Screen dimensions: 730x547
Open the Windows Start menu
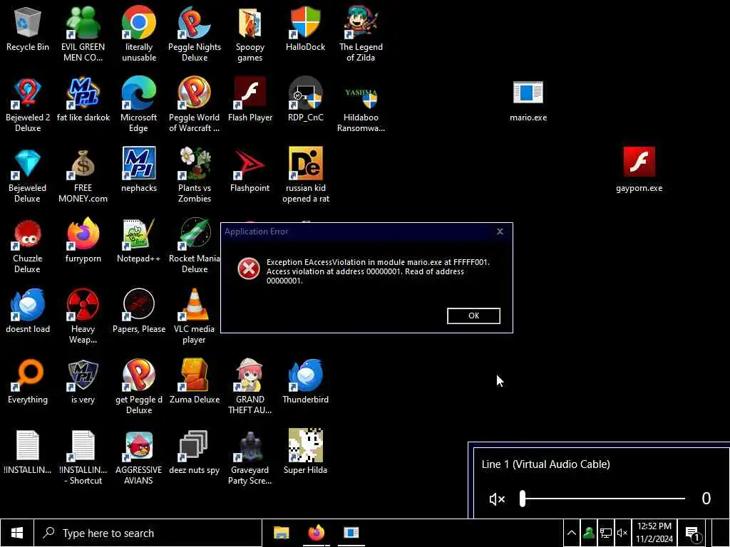pos(17,533)
